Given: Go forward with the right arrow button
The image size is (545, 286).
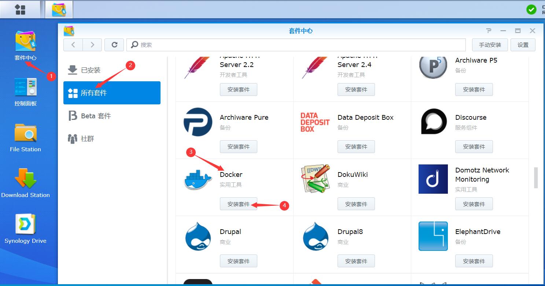Looking at the screenshot, I should pos(92,45).
